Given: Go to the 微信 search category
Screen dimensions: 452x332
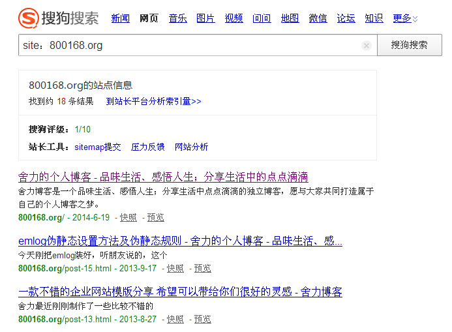Looking at the screenshot, I should click(318, 18).
